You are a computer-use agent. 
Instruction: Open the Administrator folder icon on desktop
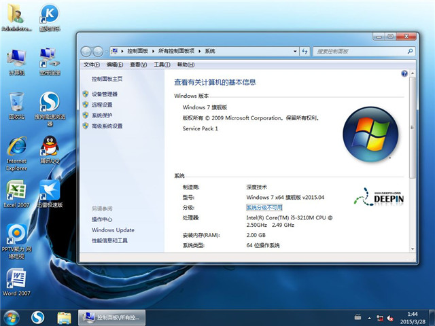pyautogui.click(x=16, y=16)
